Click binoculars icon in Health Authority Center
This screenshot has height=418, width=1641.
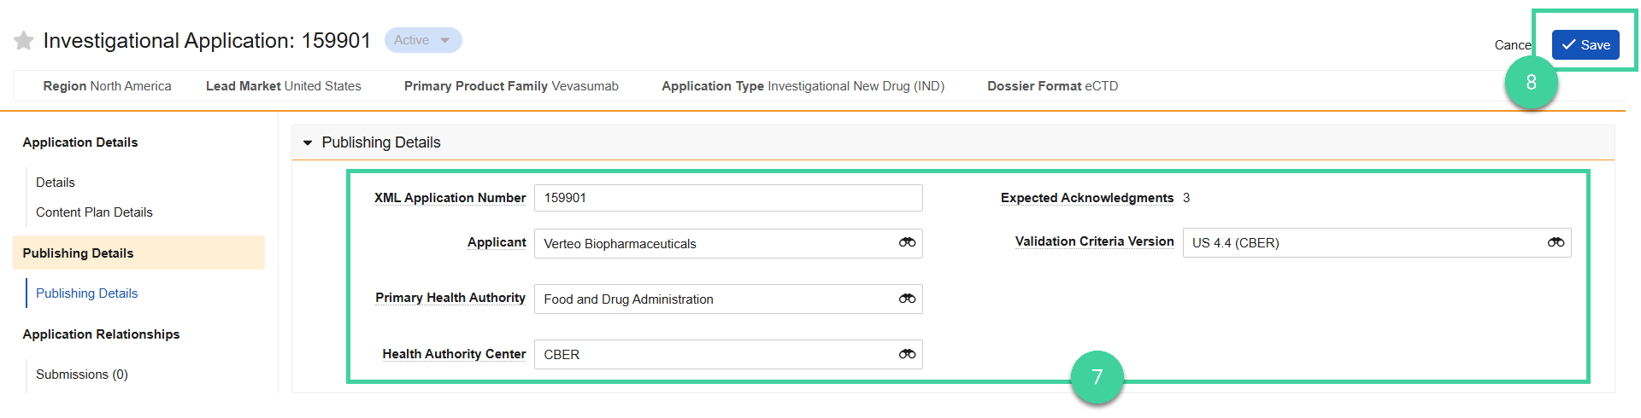coord(907,354)
